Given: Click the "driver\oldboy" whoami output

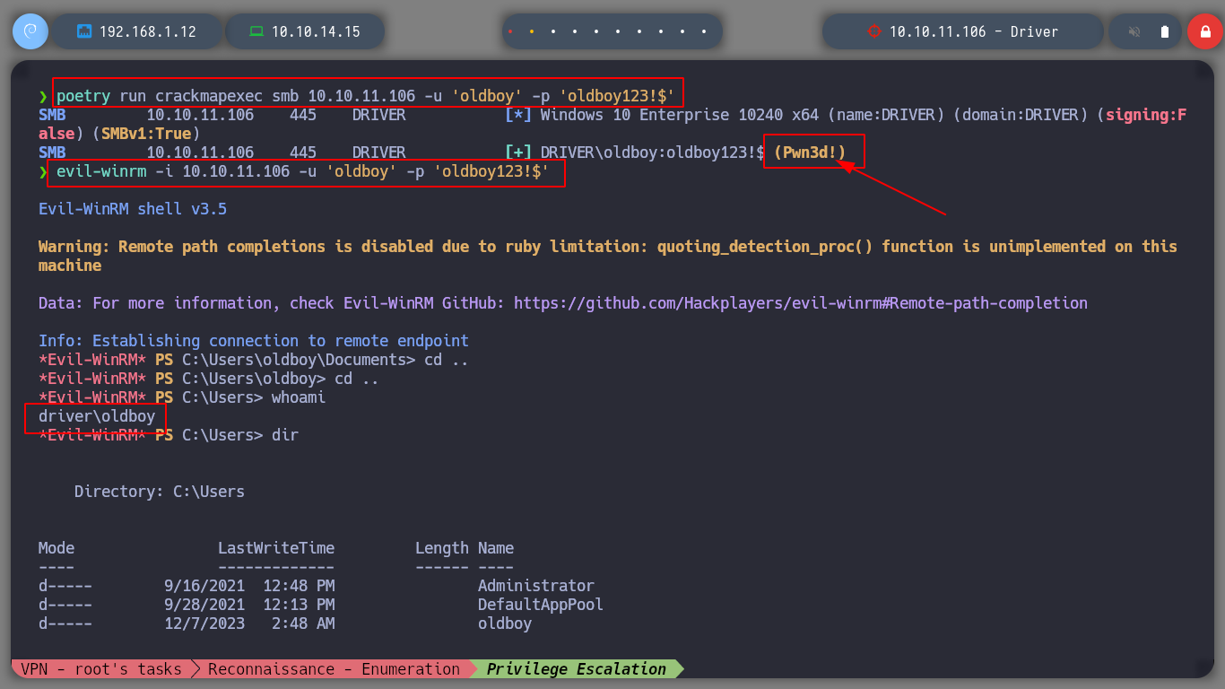Looking at the screenshot, I should tap(97, 416).
